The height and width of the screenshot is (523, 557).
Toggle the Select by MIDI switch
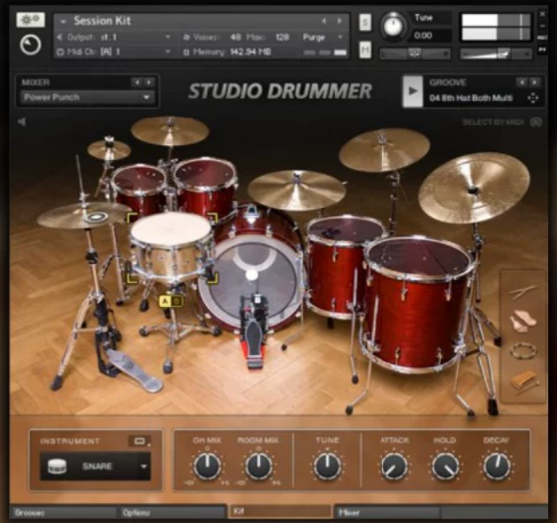(536, 122)
